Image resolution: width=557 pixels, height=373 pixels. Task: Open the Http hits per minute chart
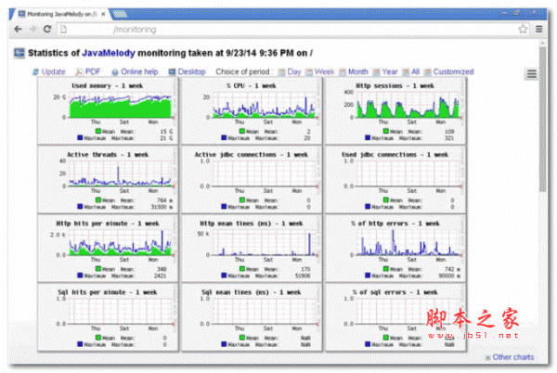point(108,249)
